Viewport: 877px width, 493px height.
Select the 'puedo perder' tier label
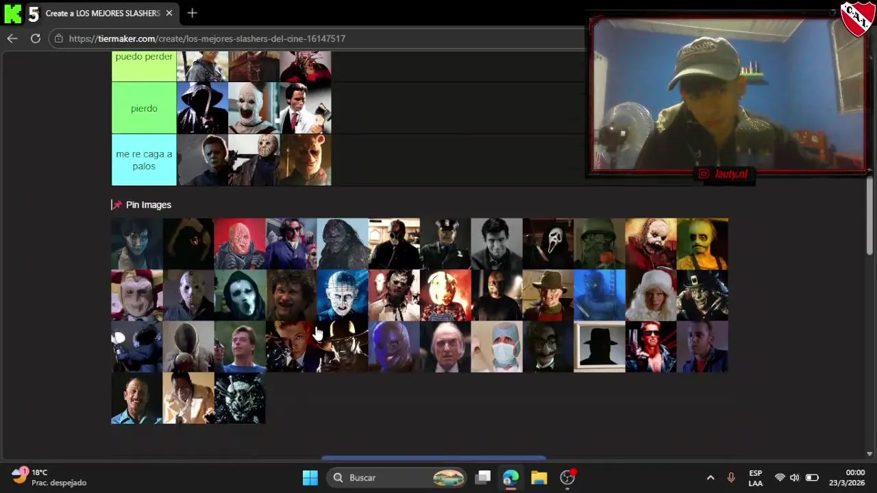click(144, 66)
